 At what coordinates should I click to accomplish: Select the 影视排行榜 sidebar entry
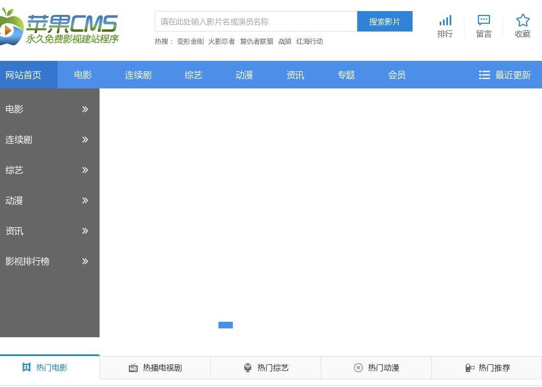[x=27, y=261]
